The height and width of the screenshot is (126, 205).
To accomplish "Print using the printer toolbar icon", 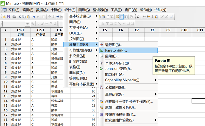I will 14,17.
